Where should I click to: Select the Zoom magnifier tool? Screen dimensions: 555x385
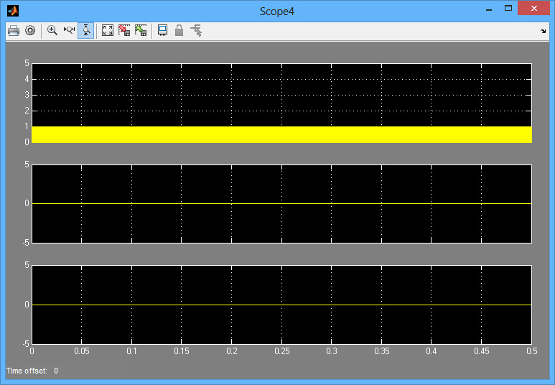52,30
